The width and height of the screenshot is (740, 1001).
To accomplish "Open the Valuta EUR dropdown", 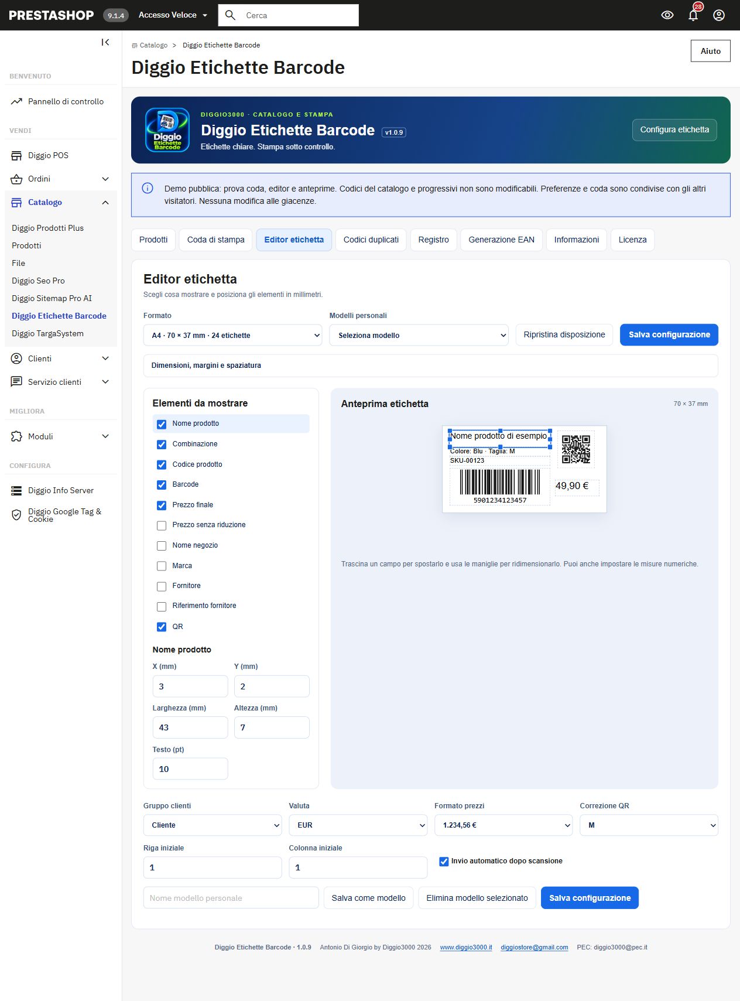I will [x=358, y=825].
